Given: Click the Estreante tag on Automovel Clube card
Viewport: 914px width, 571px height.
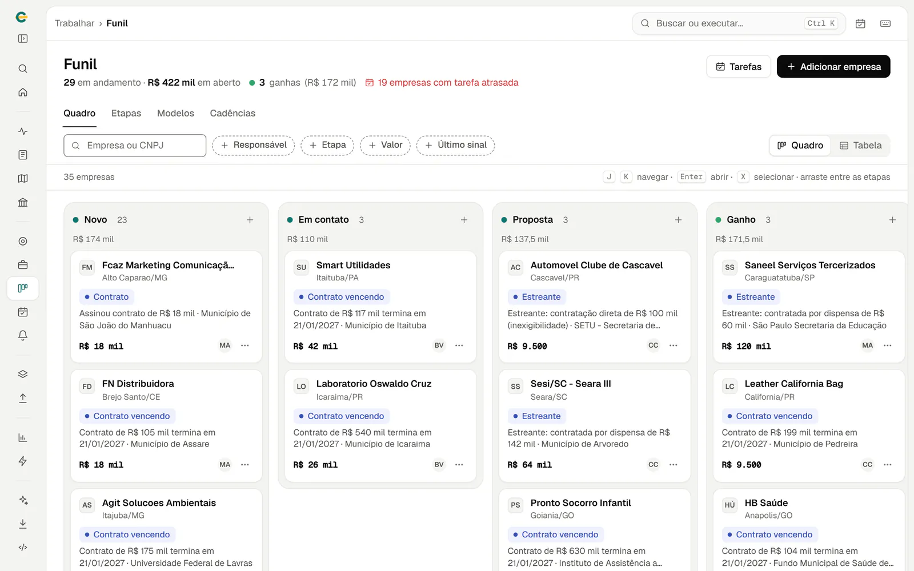Looking at the screenshot, I should tap(537, 297).
